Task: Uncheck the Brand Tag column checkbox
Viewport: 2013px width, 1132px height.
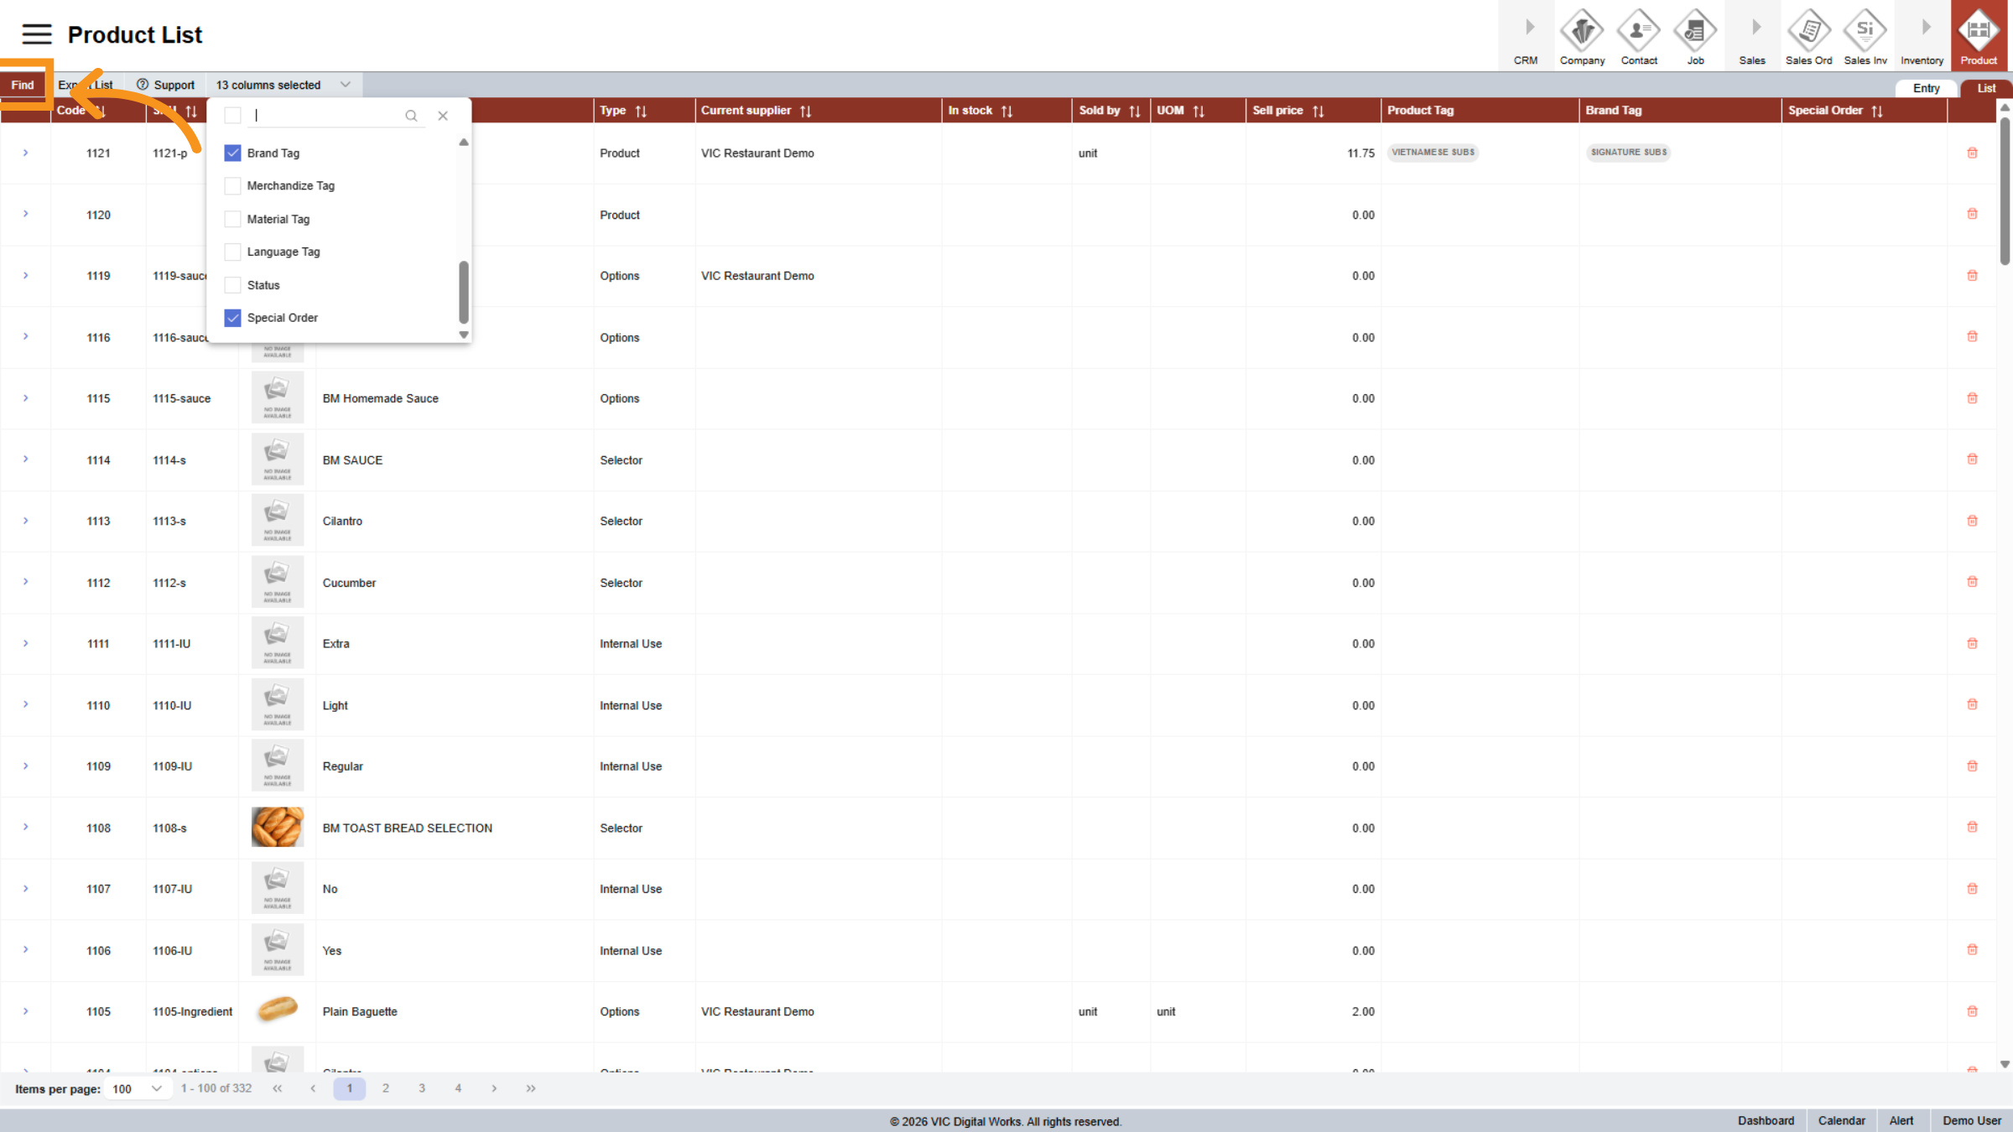Action: point(232,153)
